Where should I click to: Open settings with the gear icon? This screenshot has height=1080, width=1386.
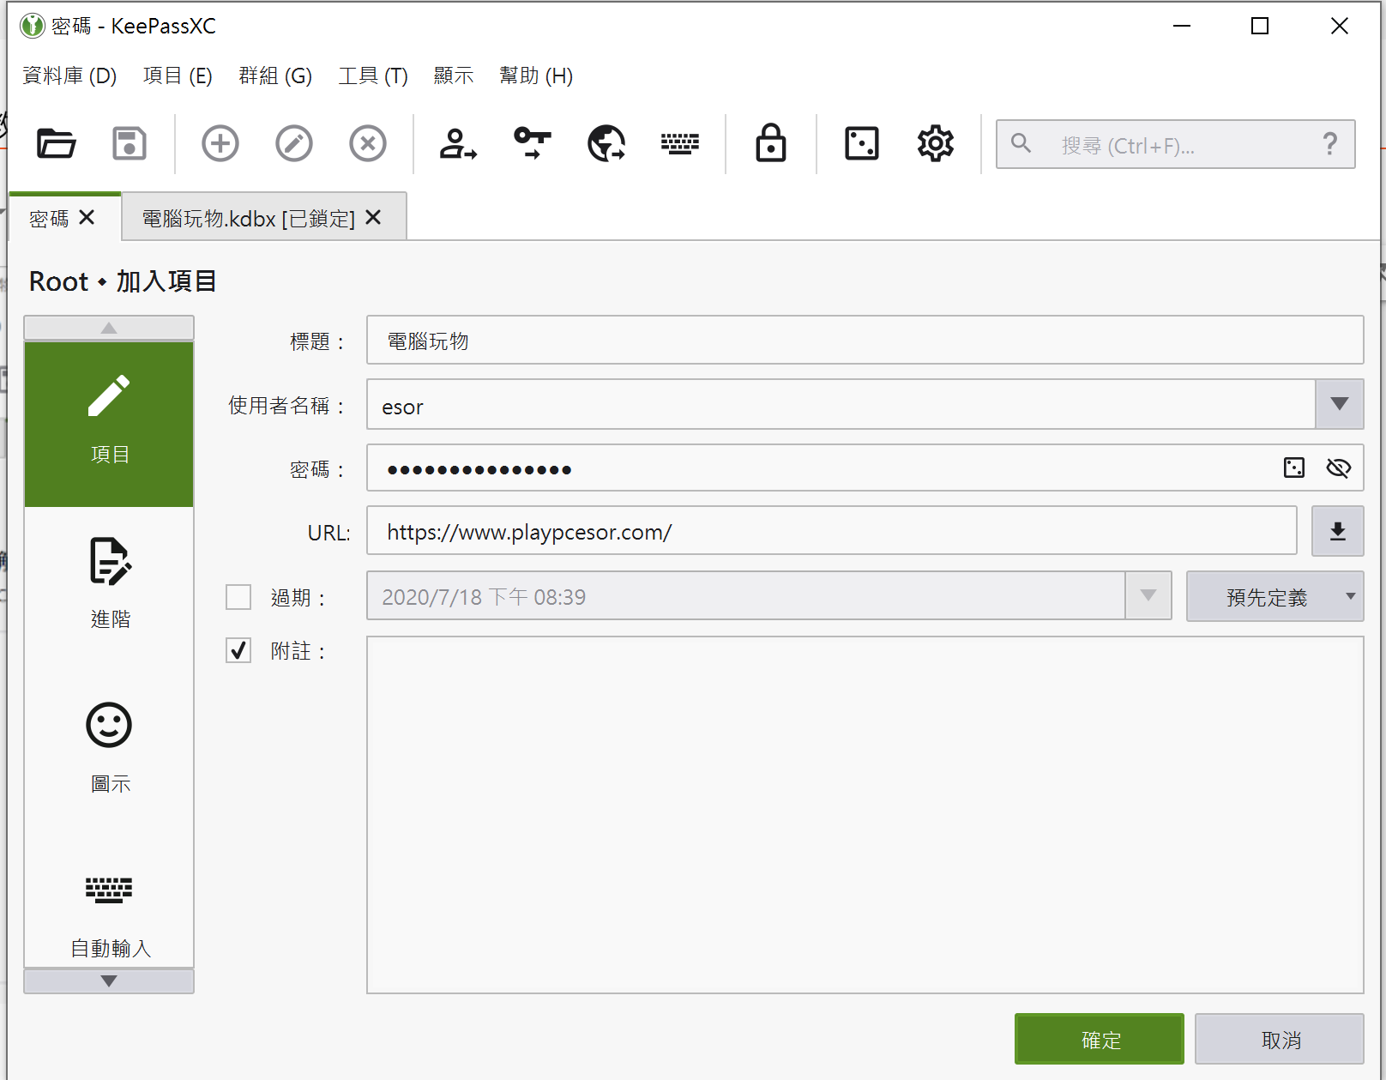936,143
